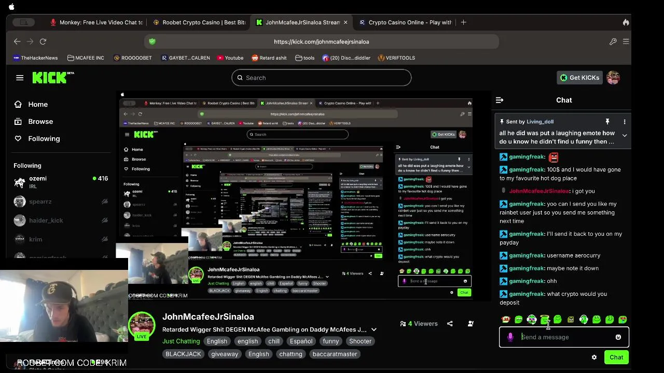
Task: Click in the Send a message field
Action: [564, 337]
